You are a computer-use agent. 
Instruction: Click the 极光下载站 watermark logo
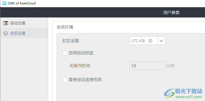pyautogui.click(x=183, y=94)
